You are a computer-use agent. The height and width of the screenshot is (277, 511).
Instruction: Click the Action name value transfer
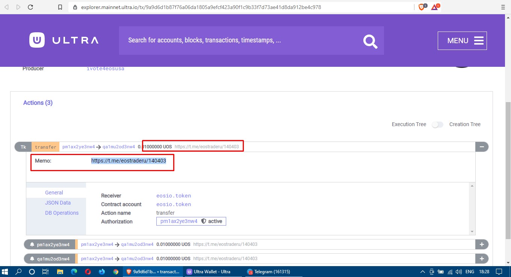click(x=165, y=213)
